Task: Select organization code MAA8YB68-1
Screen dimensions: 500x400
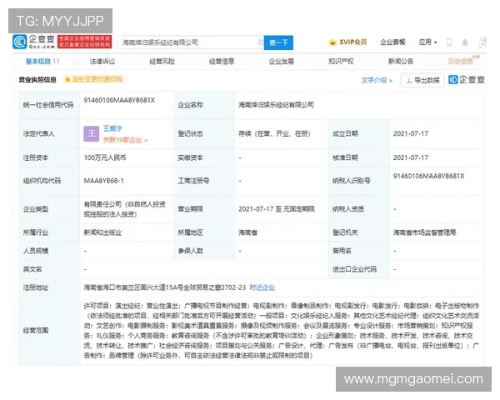Action: (x=103, y=181)
